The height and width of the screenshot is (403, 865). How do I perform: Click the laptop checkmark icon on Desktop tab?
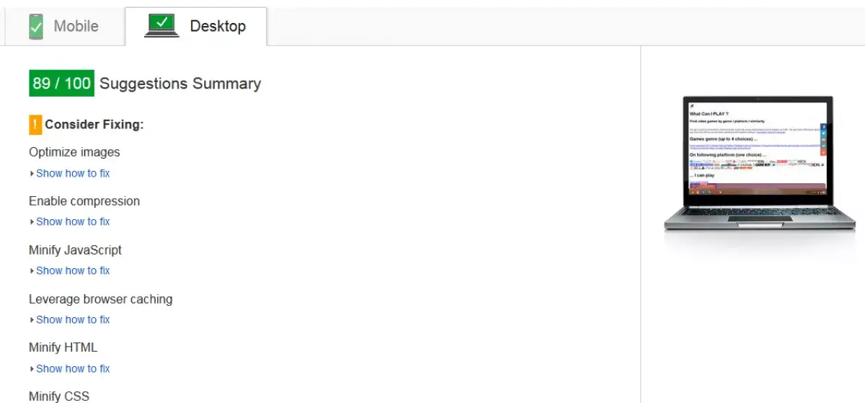pos(161,26)
